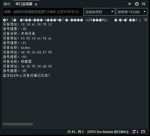Click the 信号强度: -91 output line

tap(15, 43)
